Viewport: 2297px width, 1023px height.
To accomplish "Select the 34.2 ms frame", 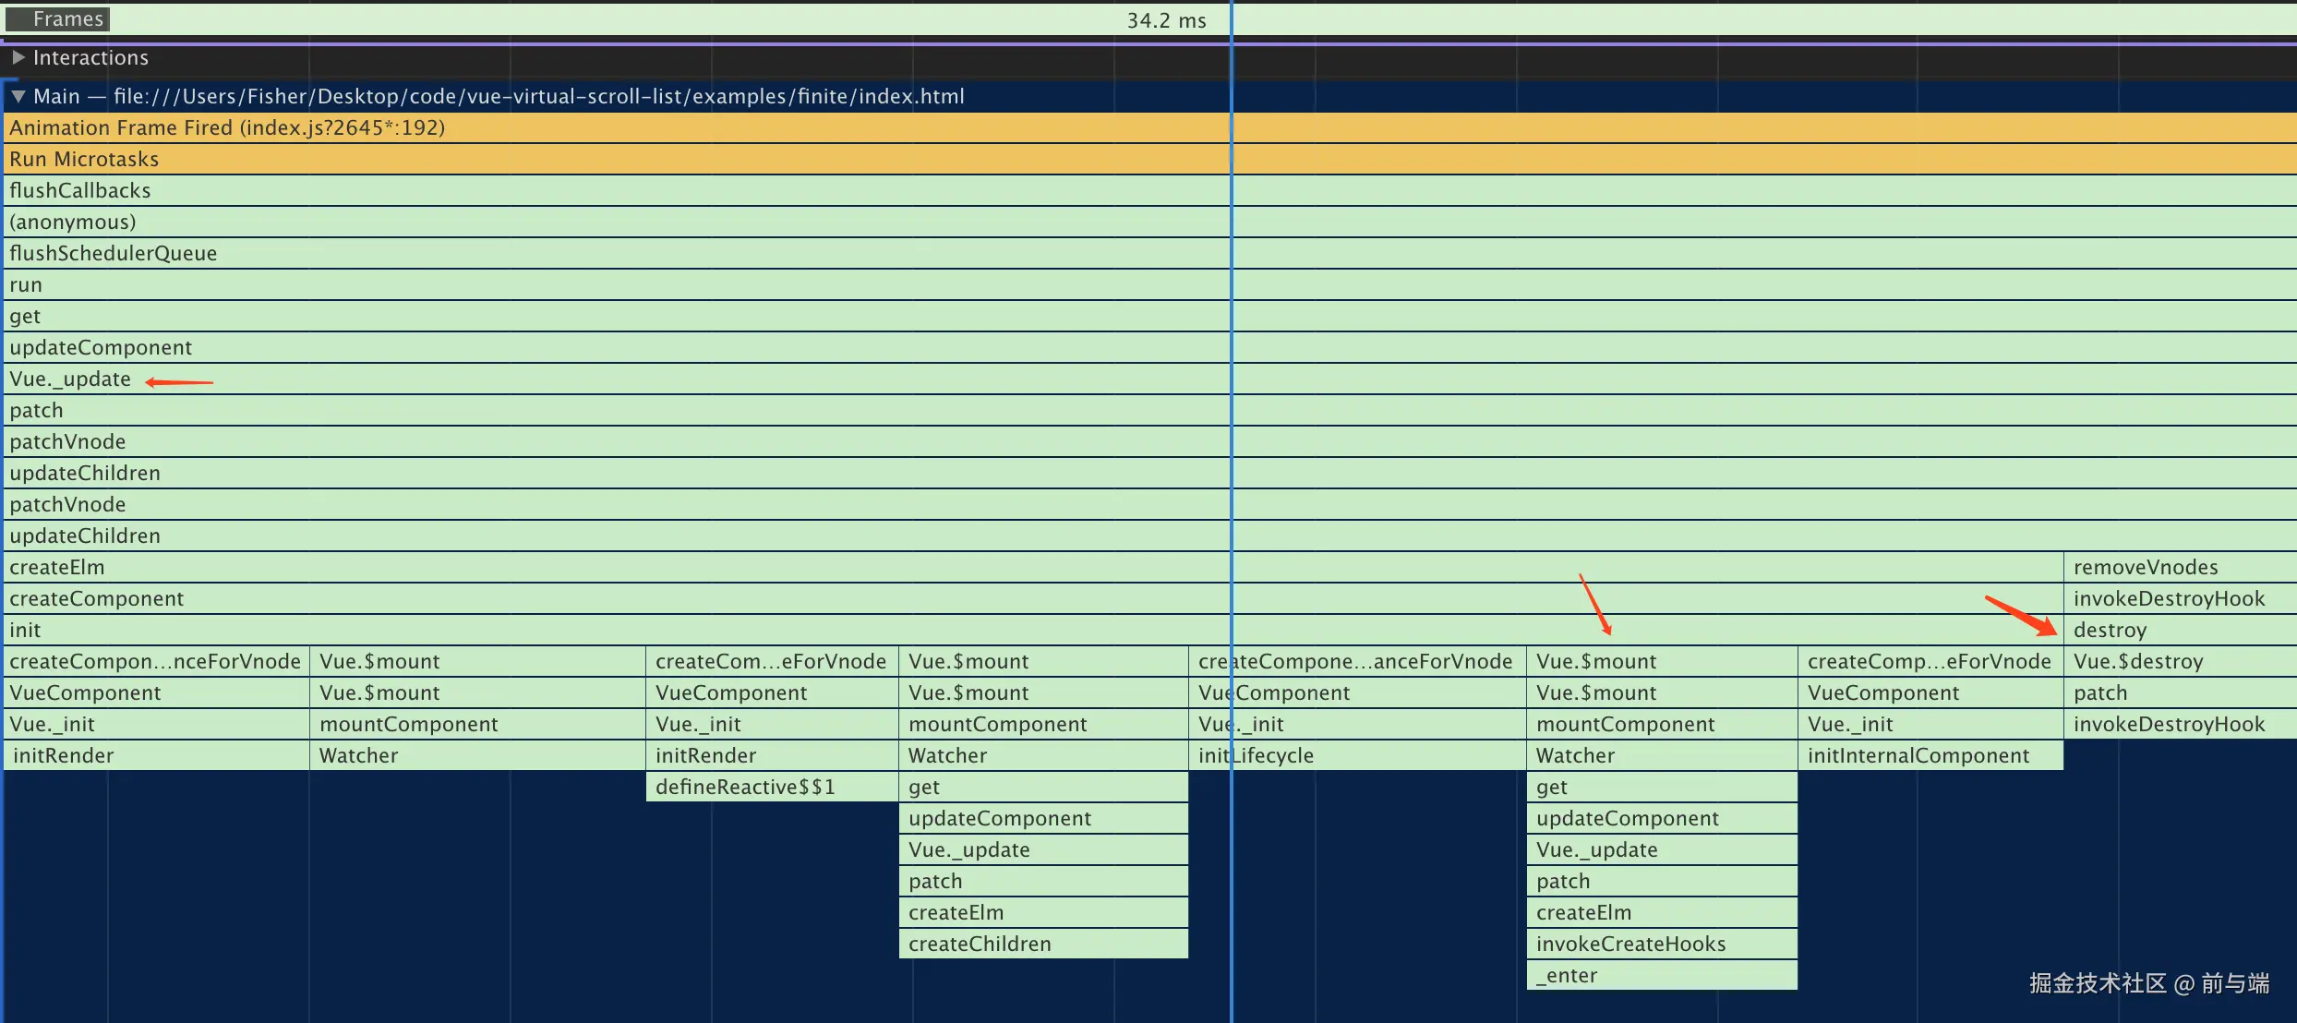I will click(x=1165, y=20).
